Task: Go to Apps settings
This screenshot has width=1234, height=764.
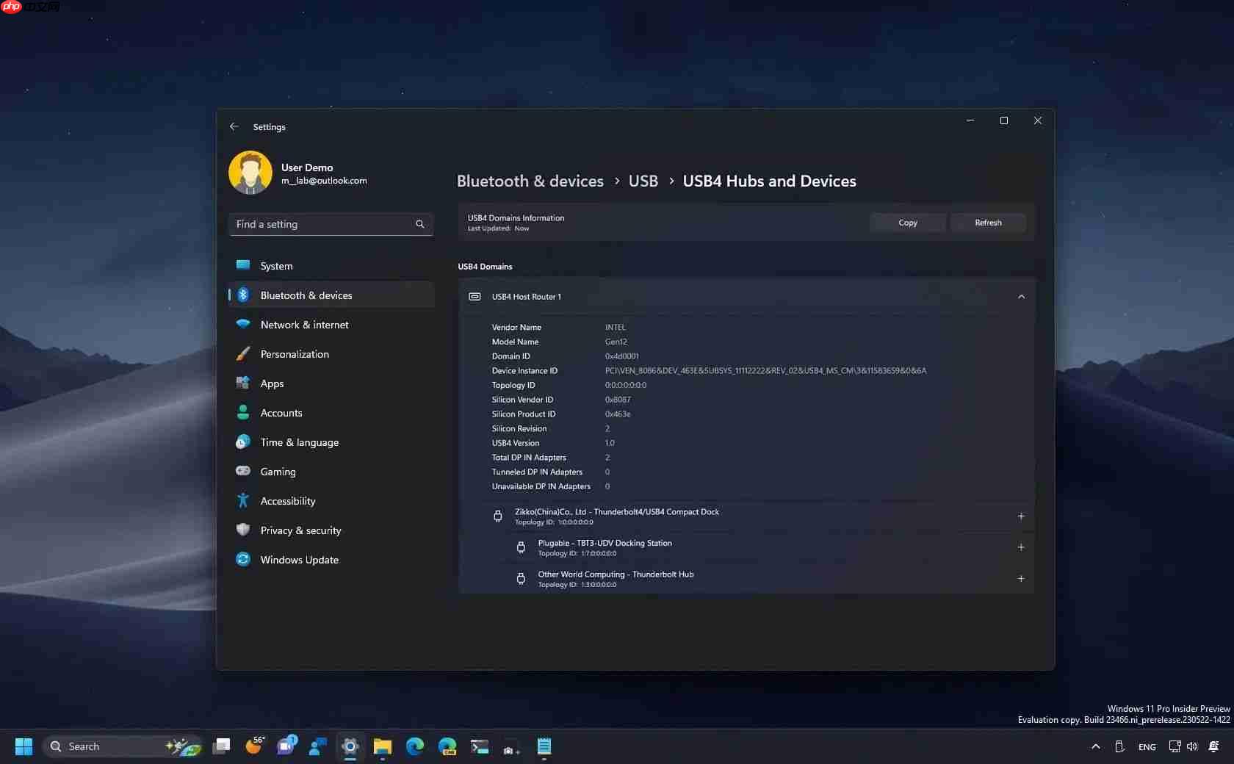Action: (331, 383)
